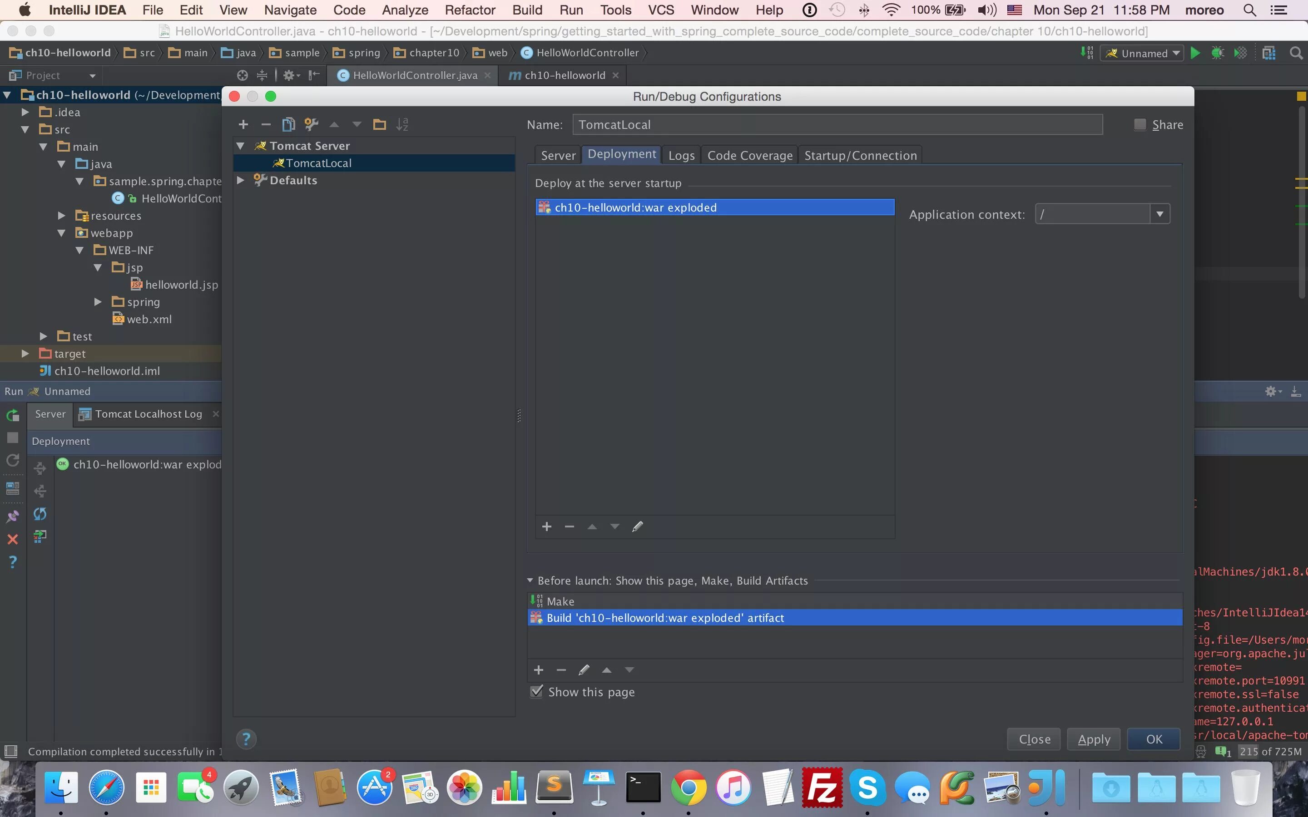Switch to the Startup/Connection tab
1308x817 pixels.
[860, 156]
